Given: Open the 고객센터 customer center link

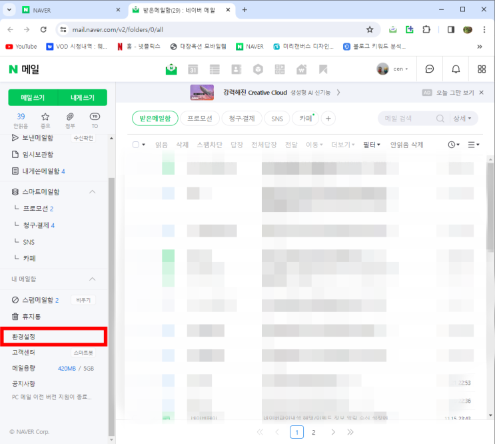Looking at the screenshot, I should (23, 353).
